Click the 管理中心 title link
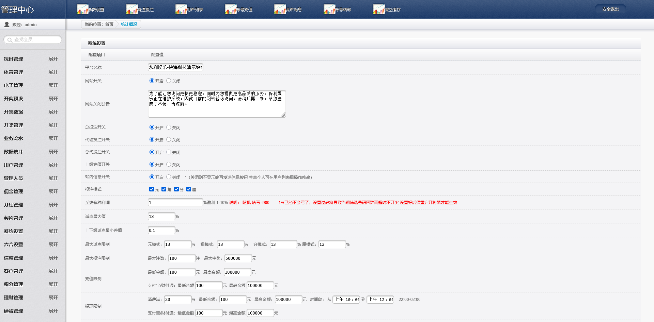654x322 pixels. 18,10
